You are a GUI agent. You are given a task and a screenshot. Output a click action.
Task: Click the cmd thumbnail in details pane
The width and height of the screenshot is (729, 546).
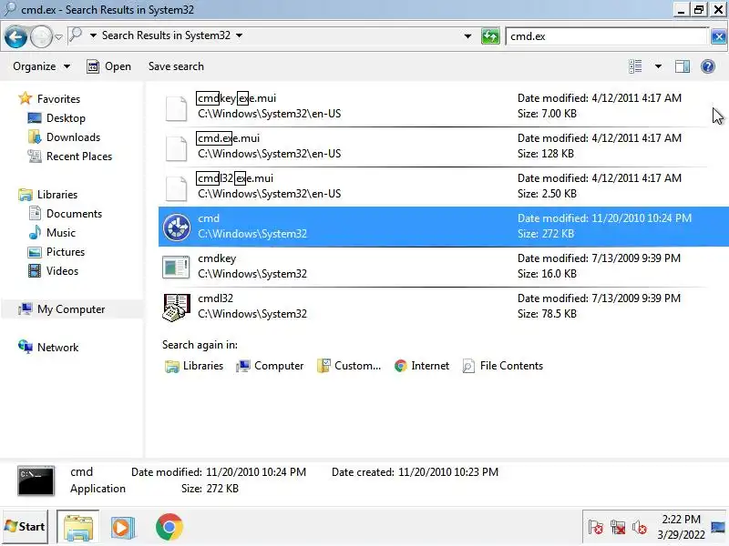click(x=36, y=481)
